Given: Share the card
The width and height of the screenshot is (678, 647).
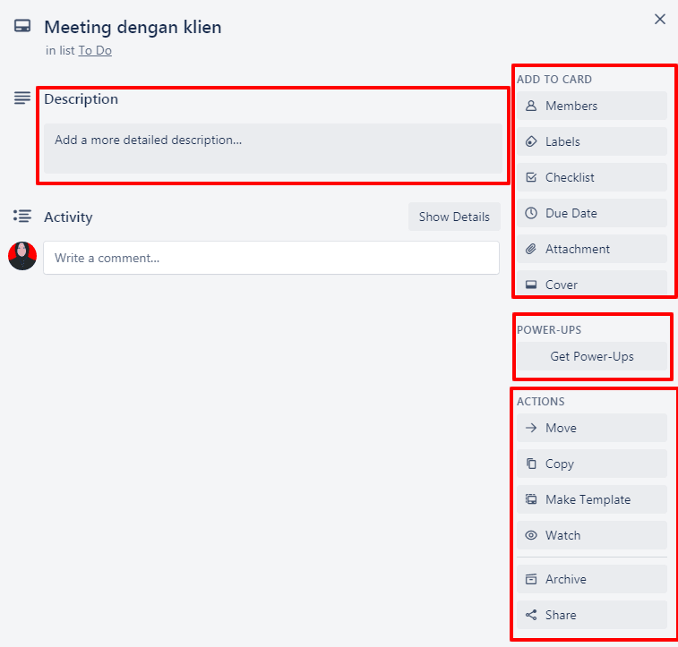Looking at the screenshot, I should point(591,615).
